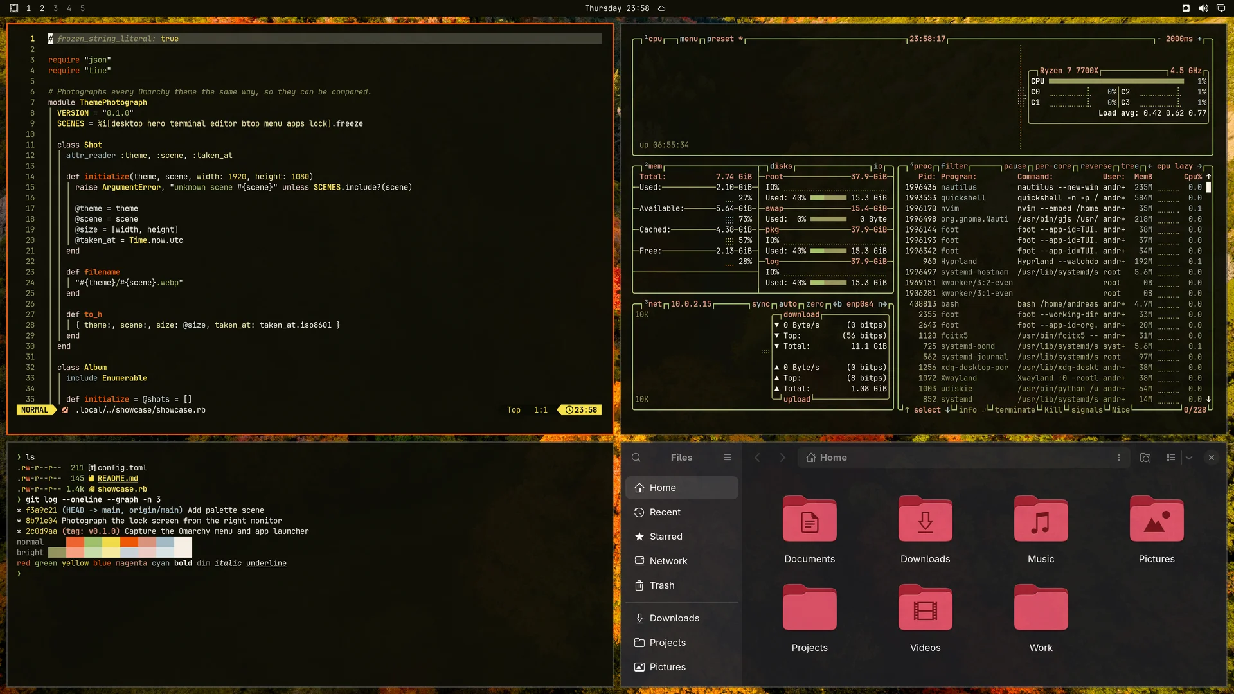Toggle reverse sorting in btop proc box
This screenshot has height=694, width=1234.
click(x=1096, y=166)
